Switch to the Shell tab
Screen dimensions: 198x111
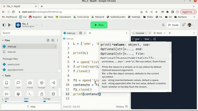pos(158,33)
